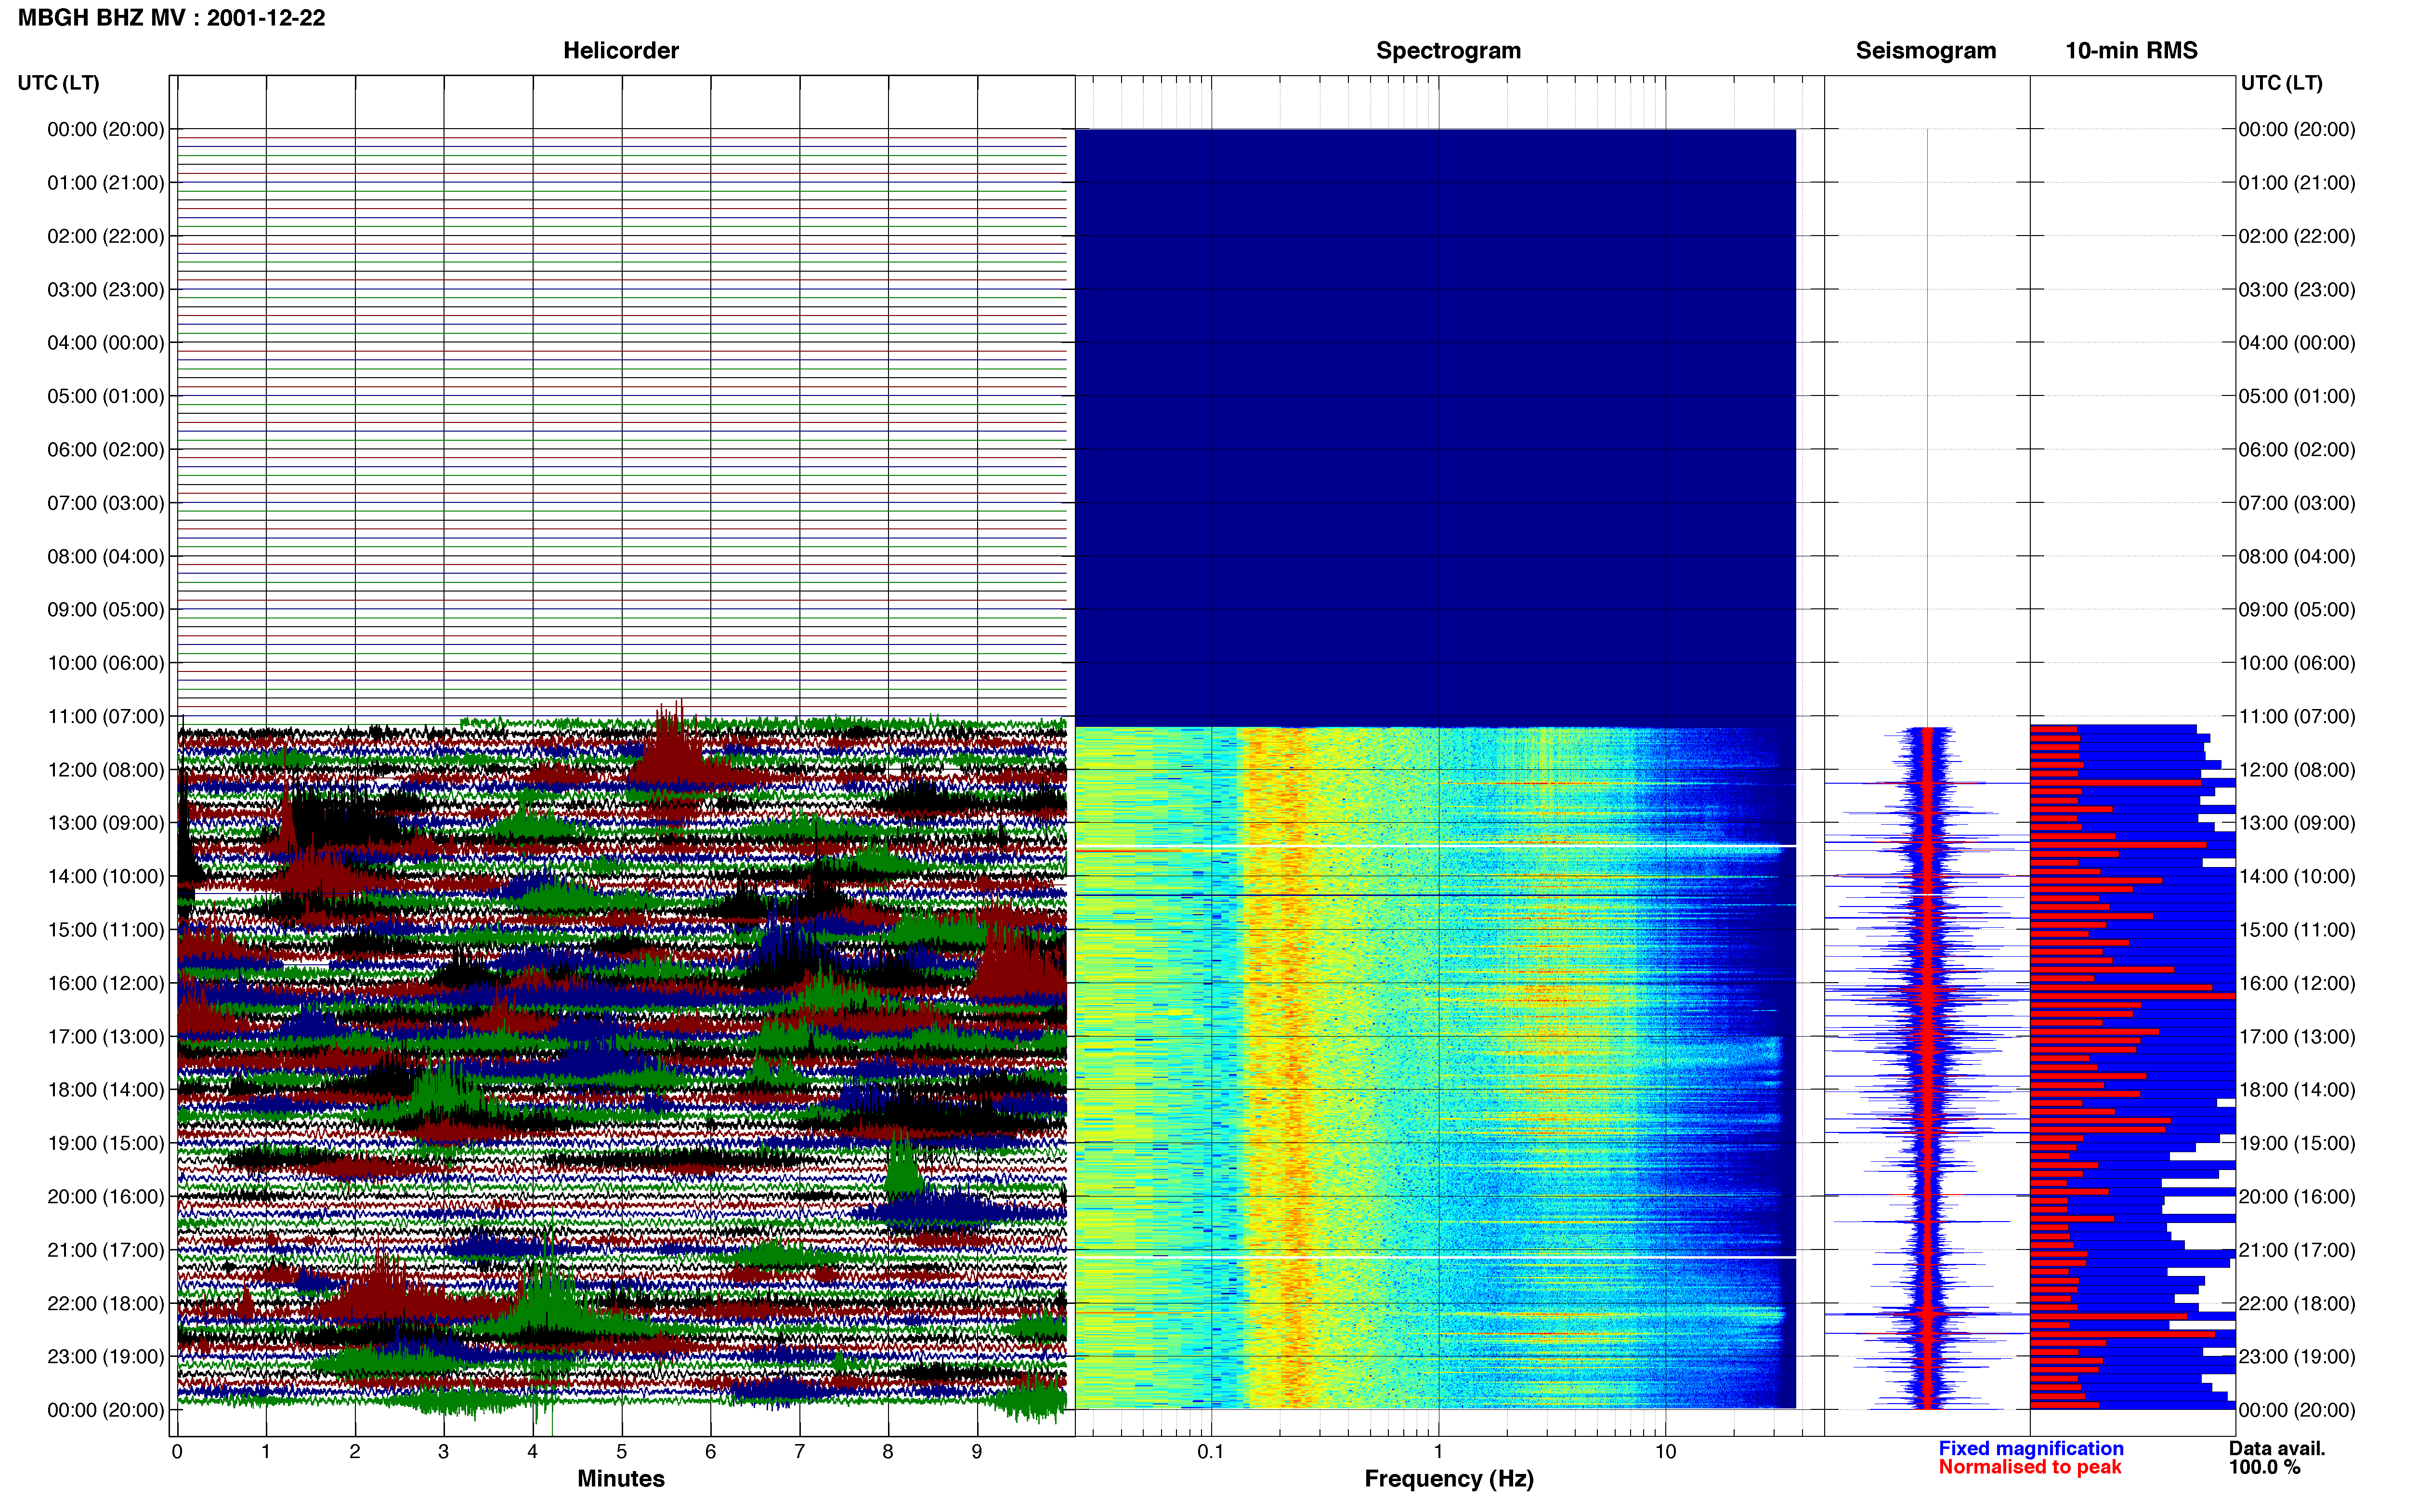The image size is (2417, 1512).
Task: Click the 'Helicorder' panel heading
Action: pos(621,51)
